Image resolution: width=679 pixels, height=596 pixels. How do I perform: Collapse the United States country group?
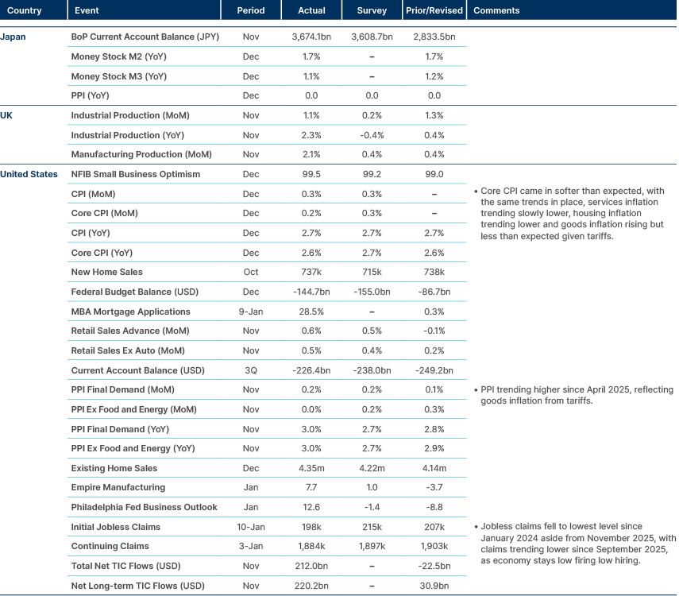click(29, 174)
